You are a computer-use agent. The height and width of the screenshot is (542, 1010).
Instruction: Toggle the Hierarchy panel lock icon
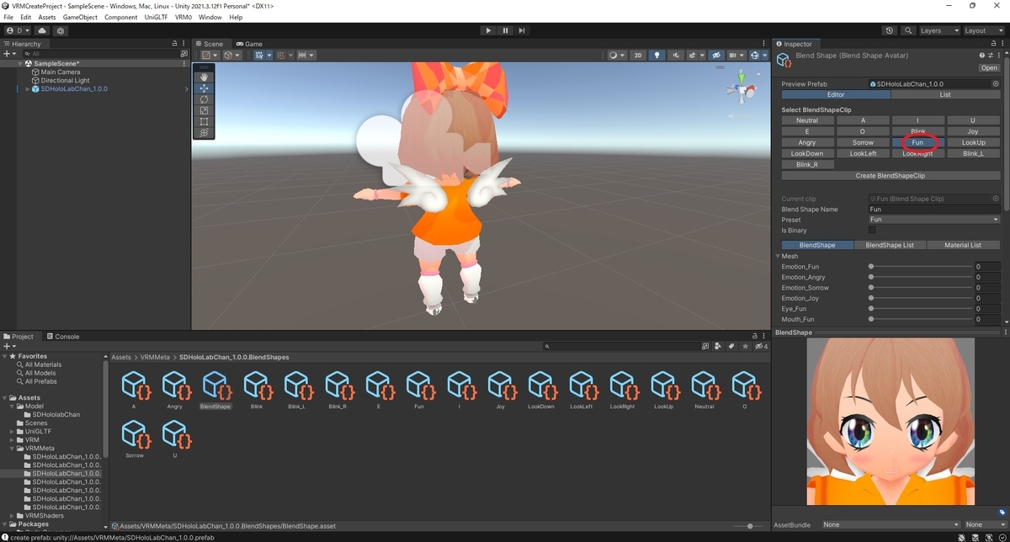(174, 44)
